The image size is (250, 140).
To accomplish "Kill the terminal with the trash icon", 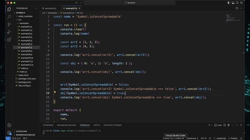I will (229, 125).
